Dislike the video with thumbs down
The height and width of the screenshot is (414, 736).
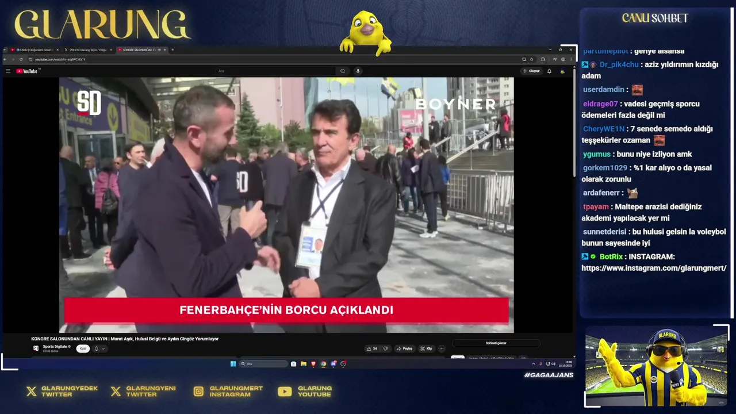385,348
